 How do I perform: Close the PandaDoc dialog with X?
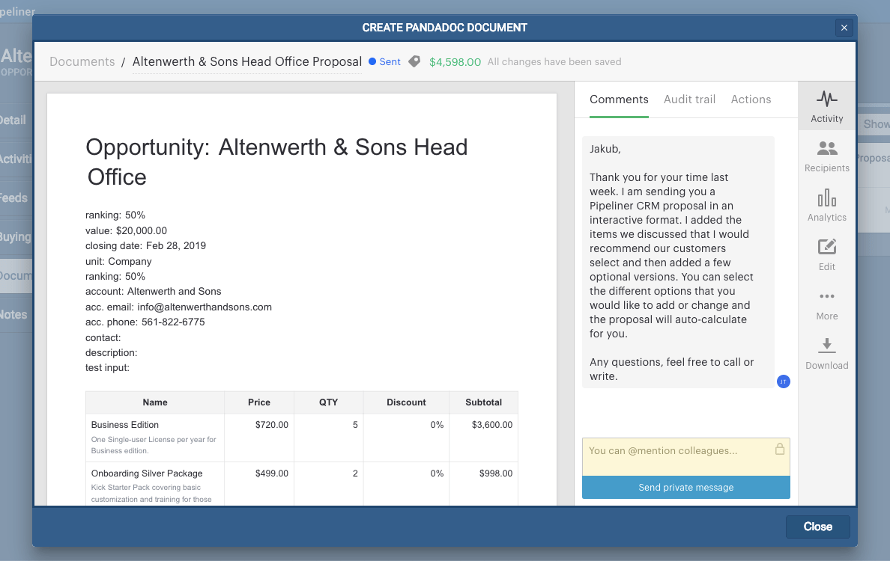coord(844,28)
